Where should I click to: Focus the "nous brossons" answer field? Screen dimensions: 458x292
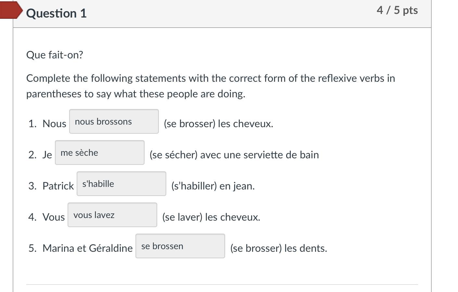[114, 122]
